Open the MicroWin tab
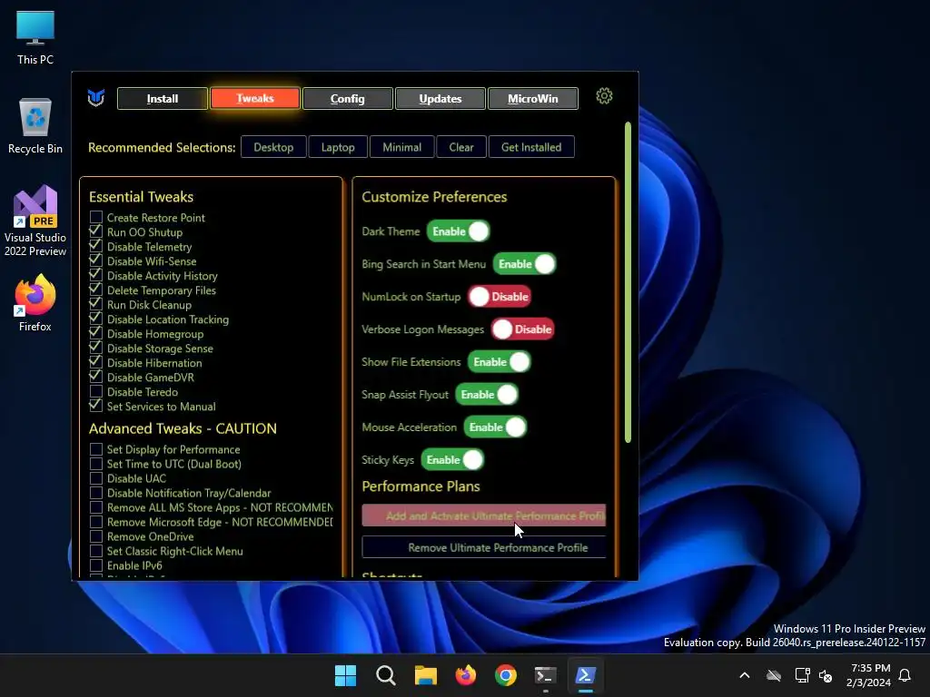The width and height of the screenshot is (930, 697). pos(532,98)
